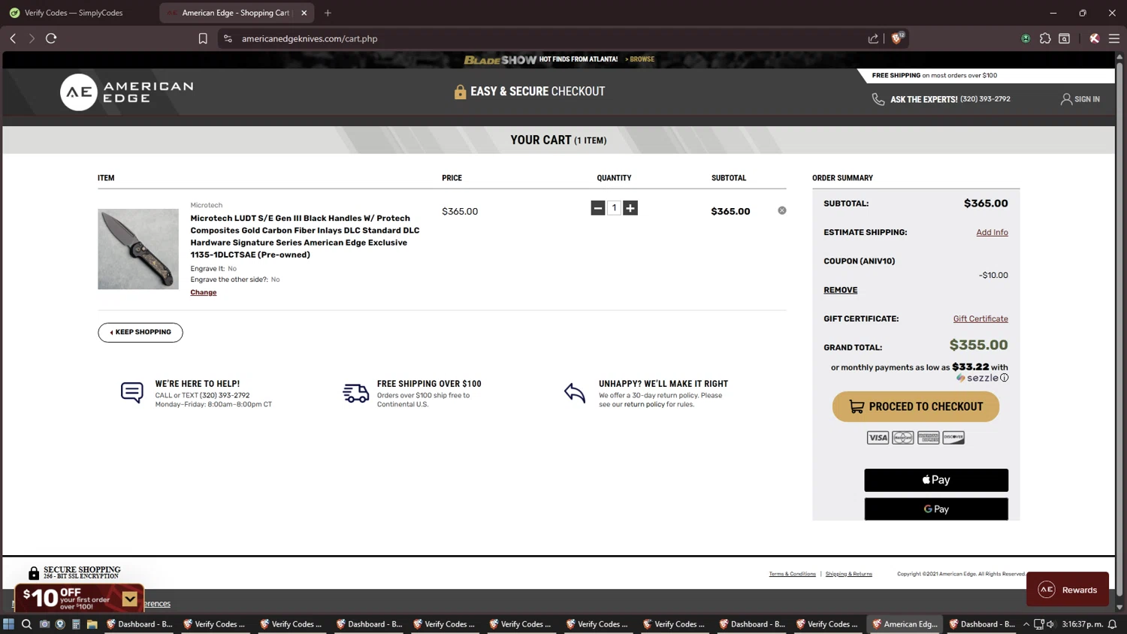
Task: Pay with the Apple Pay button
Action: coord(936,480)
